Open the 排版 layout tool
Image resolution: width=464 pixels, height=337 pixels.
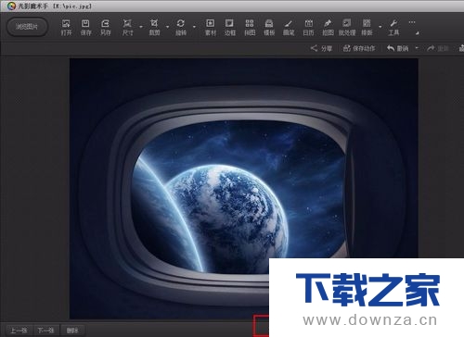tap(367, 28)
